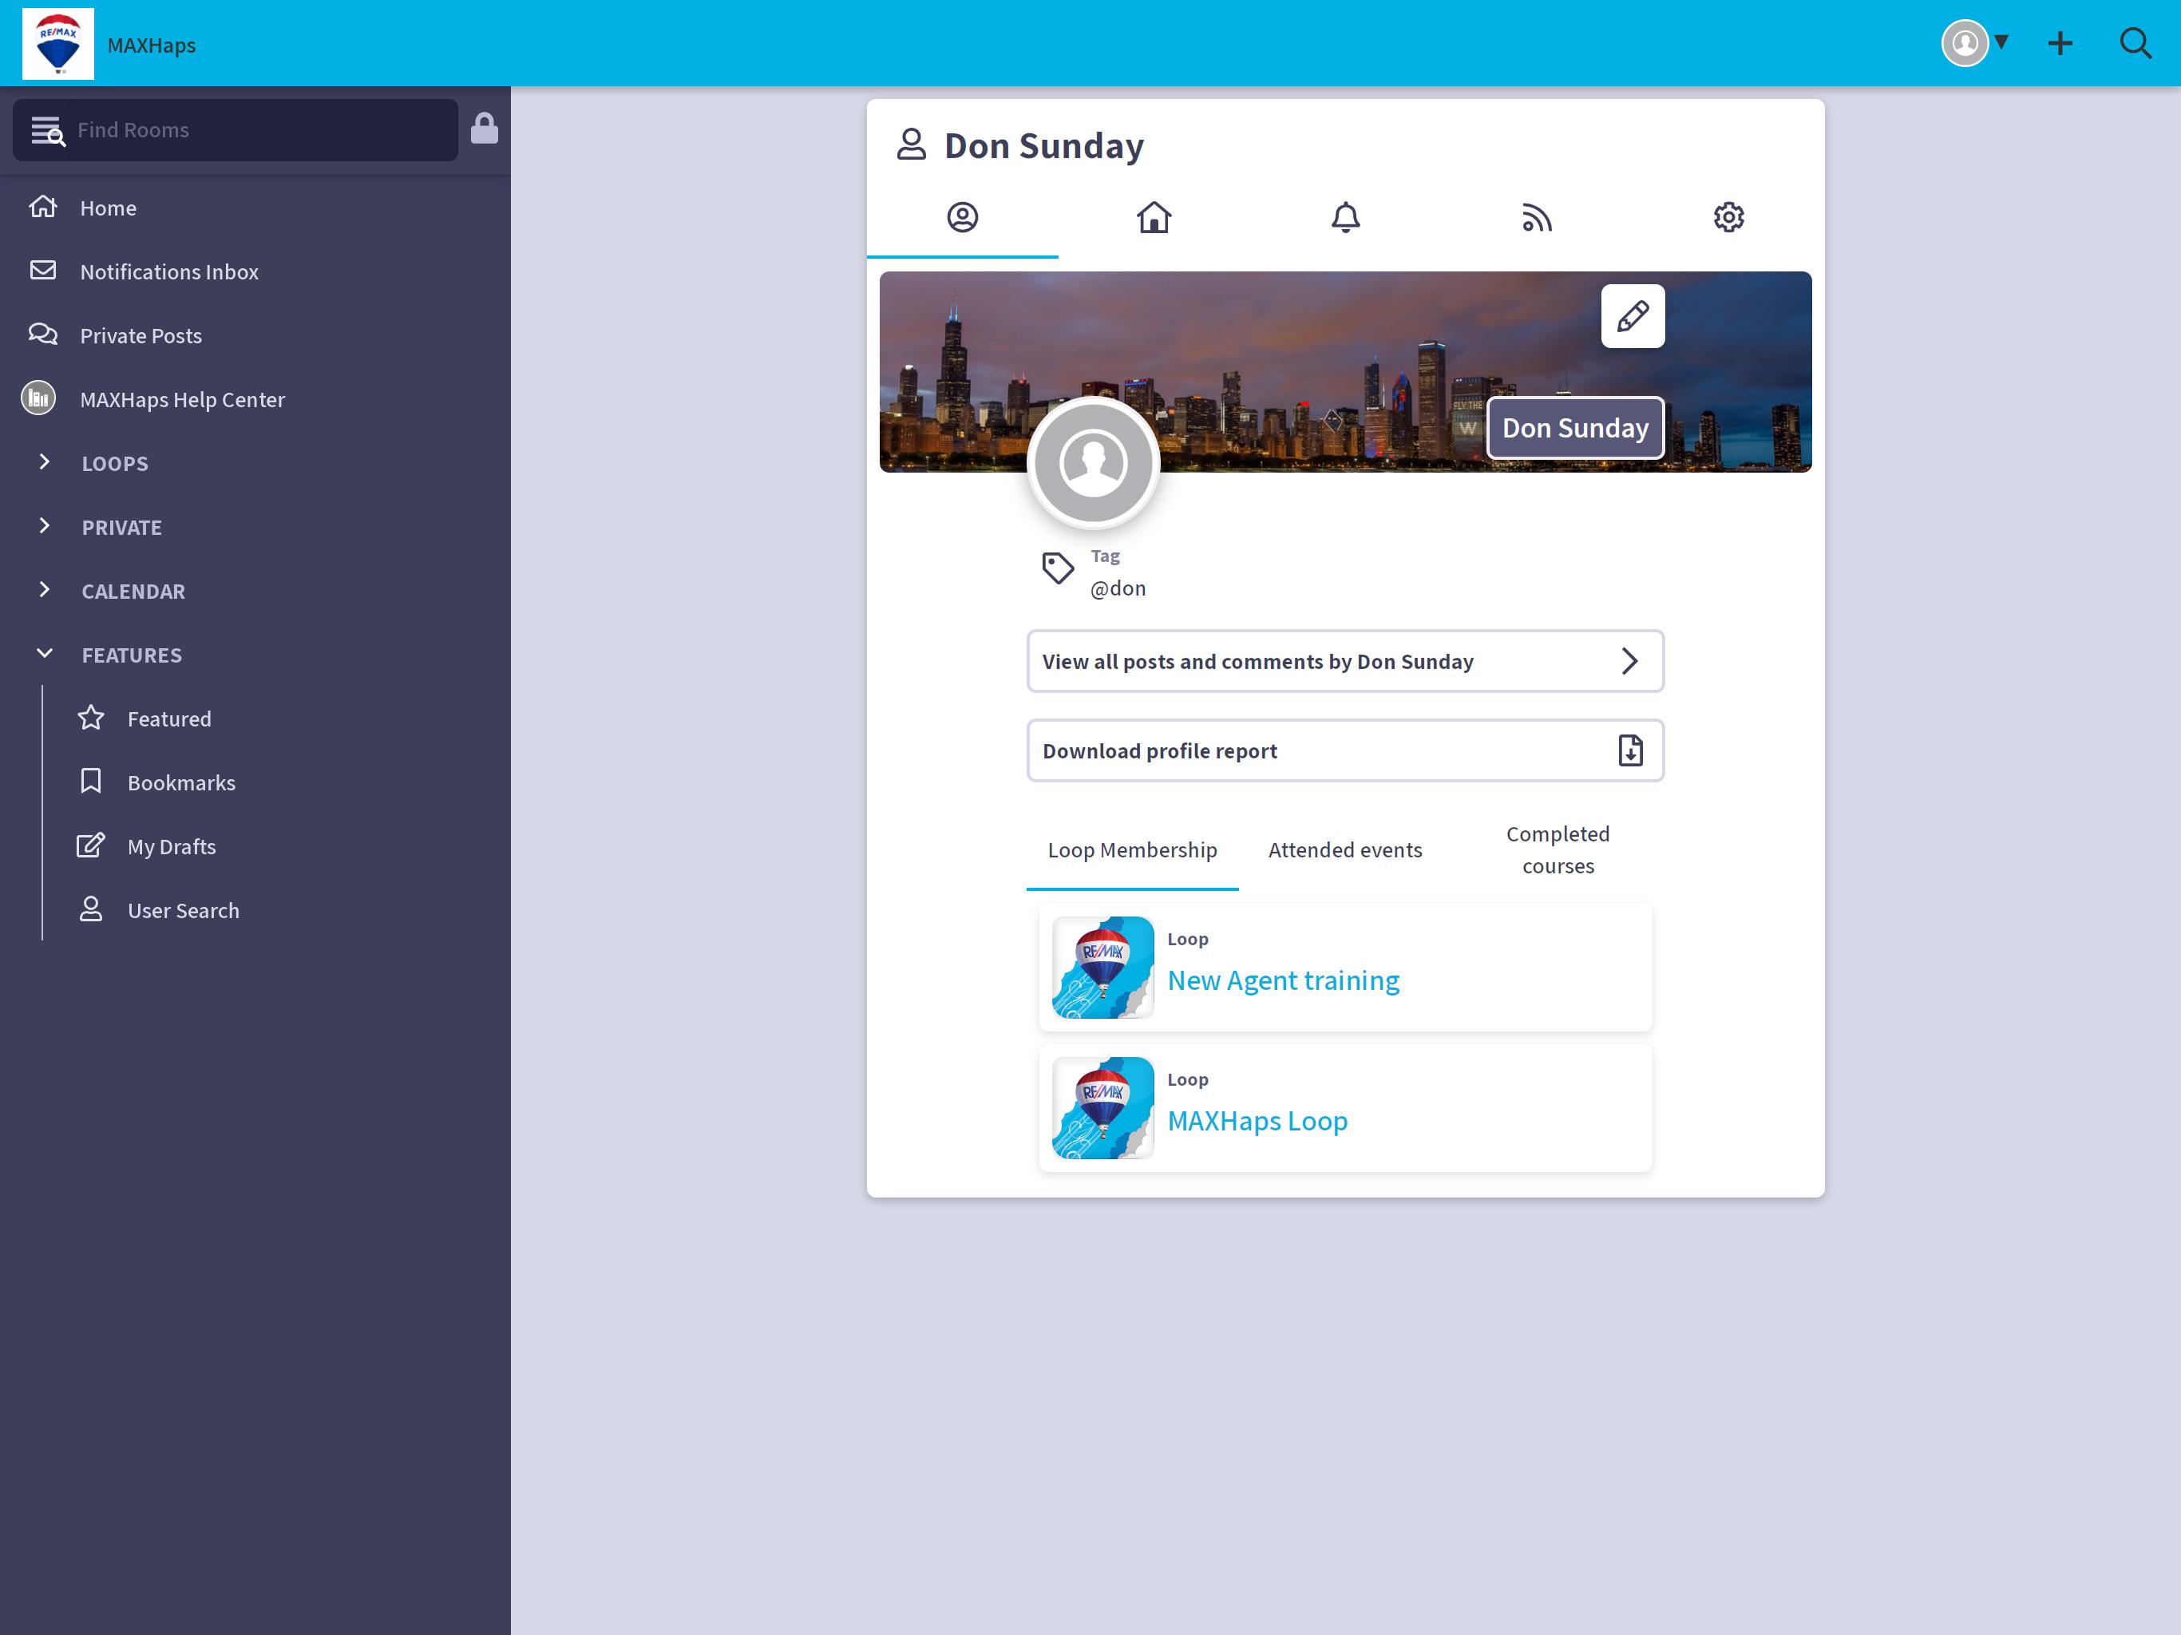Click the Bookmarks ribbon icon
The height and width of the screenshot is (1635, 2181).
pyautogui.click(x=91, y=781)
